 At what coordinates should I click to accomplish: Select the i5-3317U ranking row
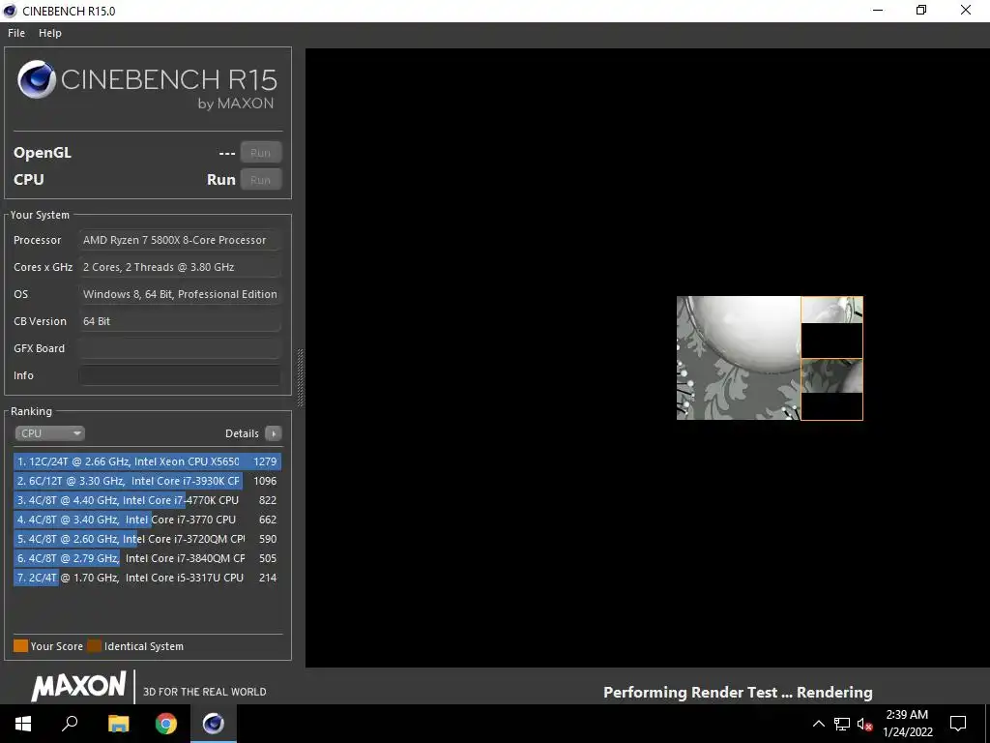coord(147,578)
